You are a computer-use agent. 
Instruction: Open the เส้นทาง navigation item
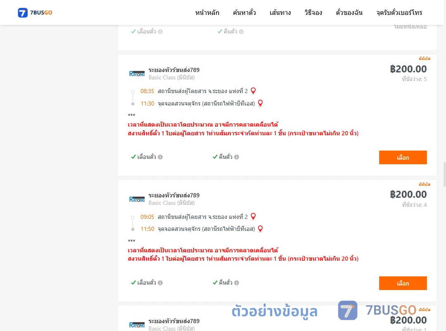pos(280,12)
